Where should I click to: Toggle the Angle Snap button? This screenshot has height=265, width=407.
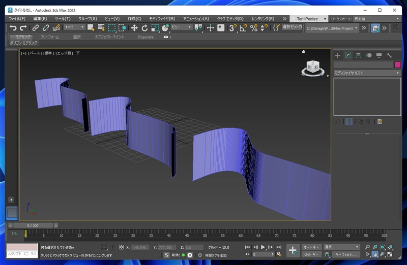click(x=243, y=28)
